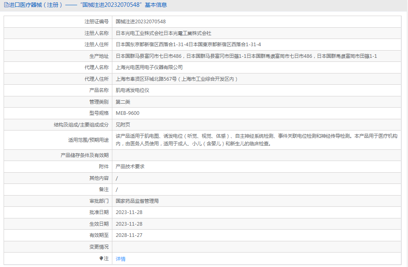Click the 备注 label
This screenshot has height=267, width=408.
[x=104, y=190]
